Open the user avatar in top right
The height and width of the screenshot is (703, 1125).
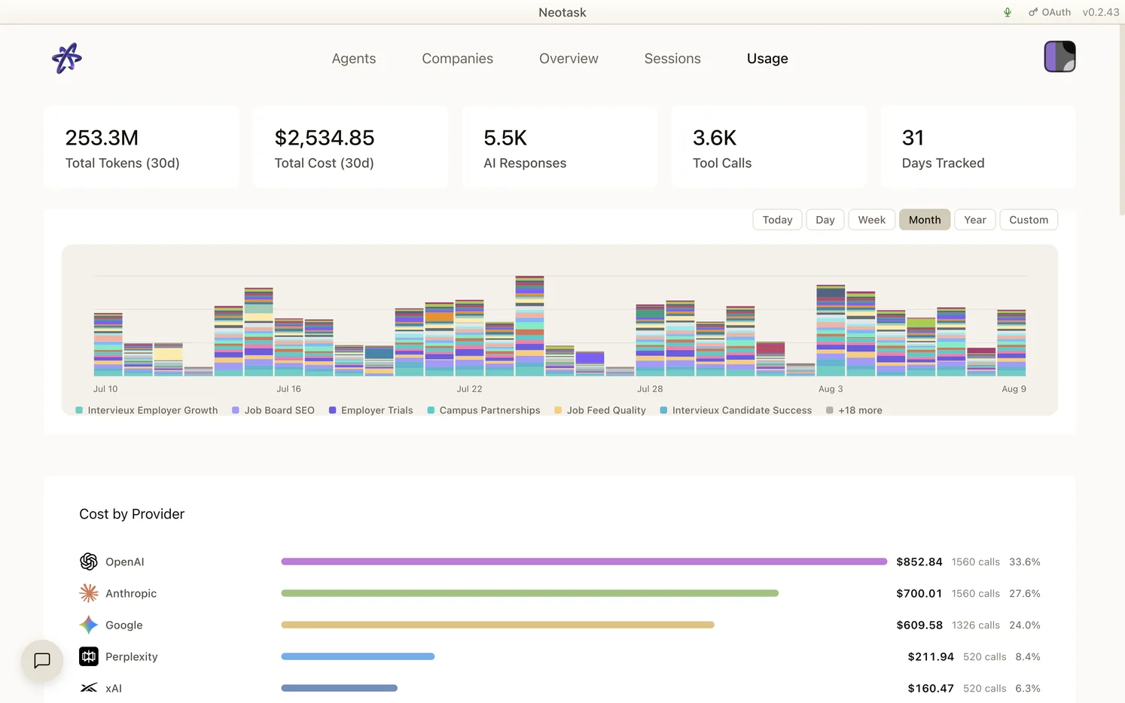tap(1059, 56)
